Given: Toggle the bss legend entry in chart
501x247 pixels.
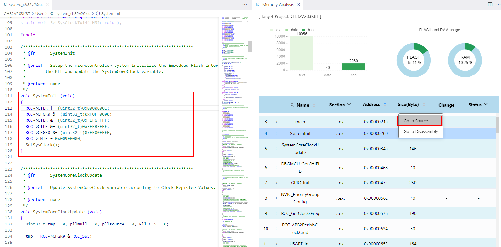Looking at the screenshot, I should click(308, 30).
